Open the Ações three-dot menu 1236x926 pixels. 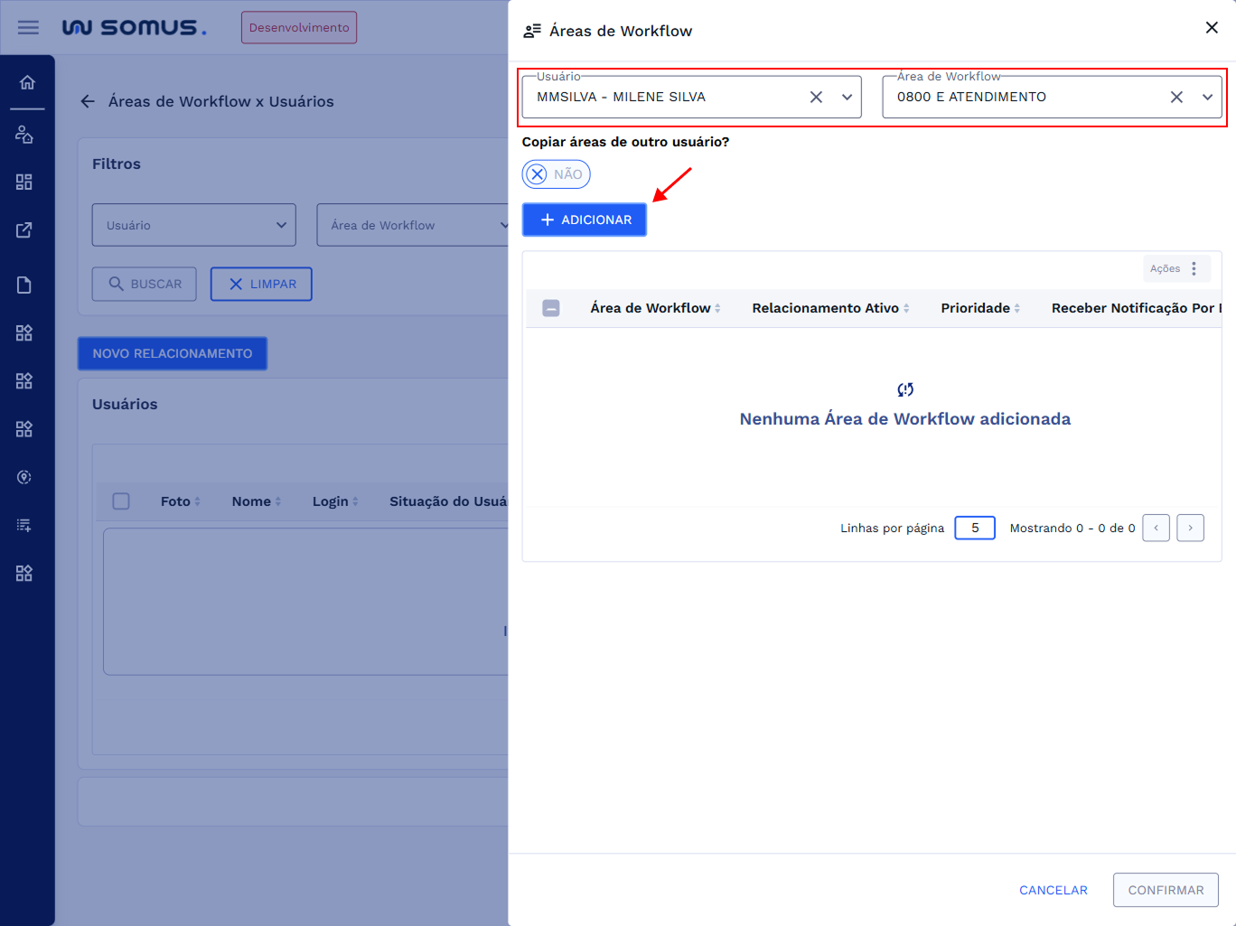coord(1194,268)
